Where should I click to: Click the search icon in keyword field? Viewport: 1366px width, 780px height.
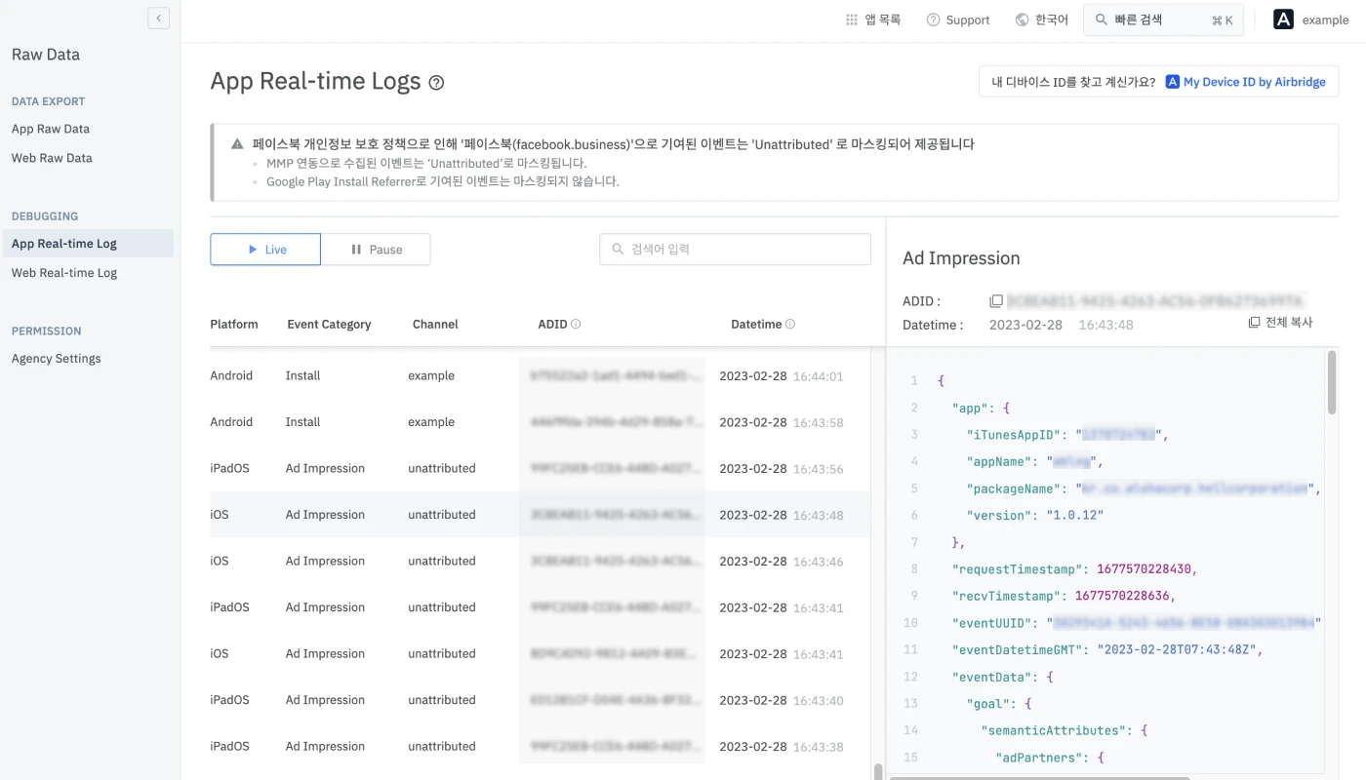(x=618, y=250)
